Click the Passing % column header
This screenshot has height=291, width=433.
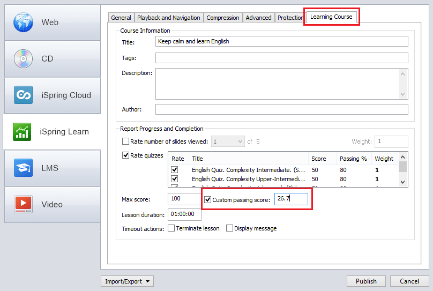(354, 159)
